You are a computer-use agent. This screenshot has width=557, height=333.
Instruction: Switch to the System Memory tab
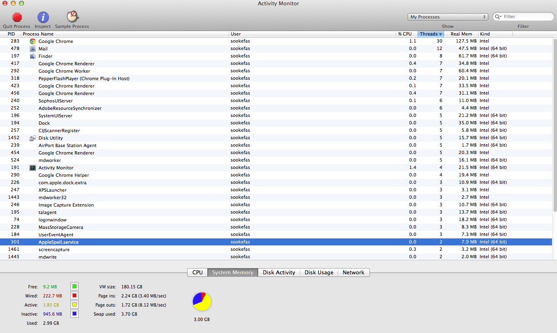[x=233, y=273]
